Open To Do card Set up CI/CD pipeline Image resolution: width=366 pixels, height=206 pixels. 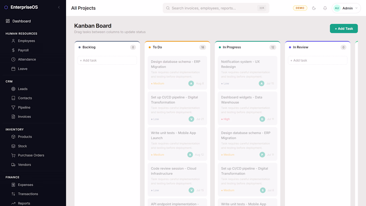[177, 108]
